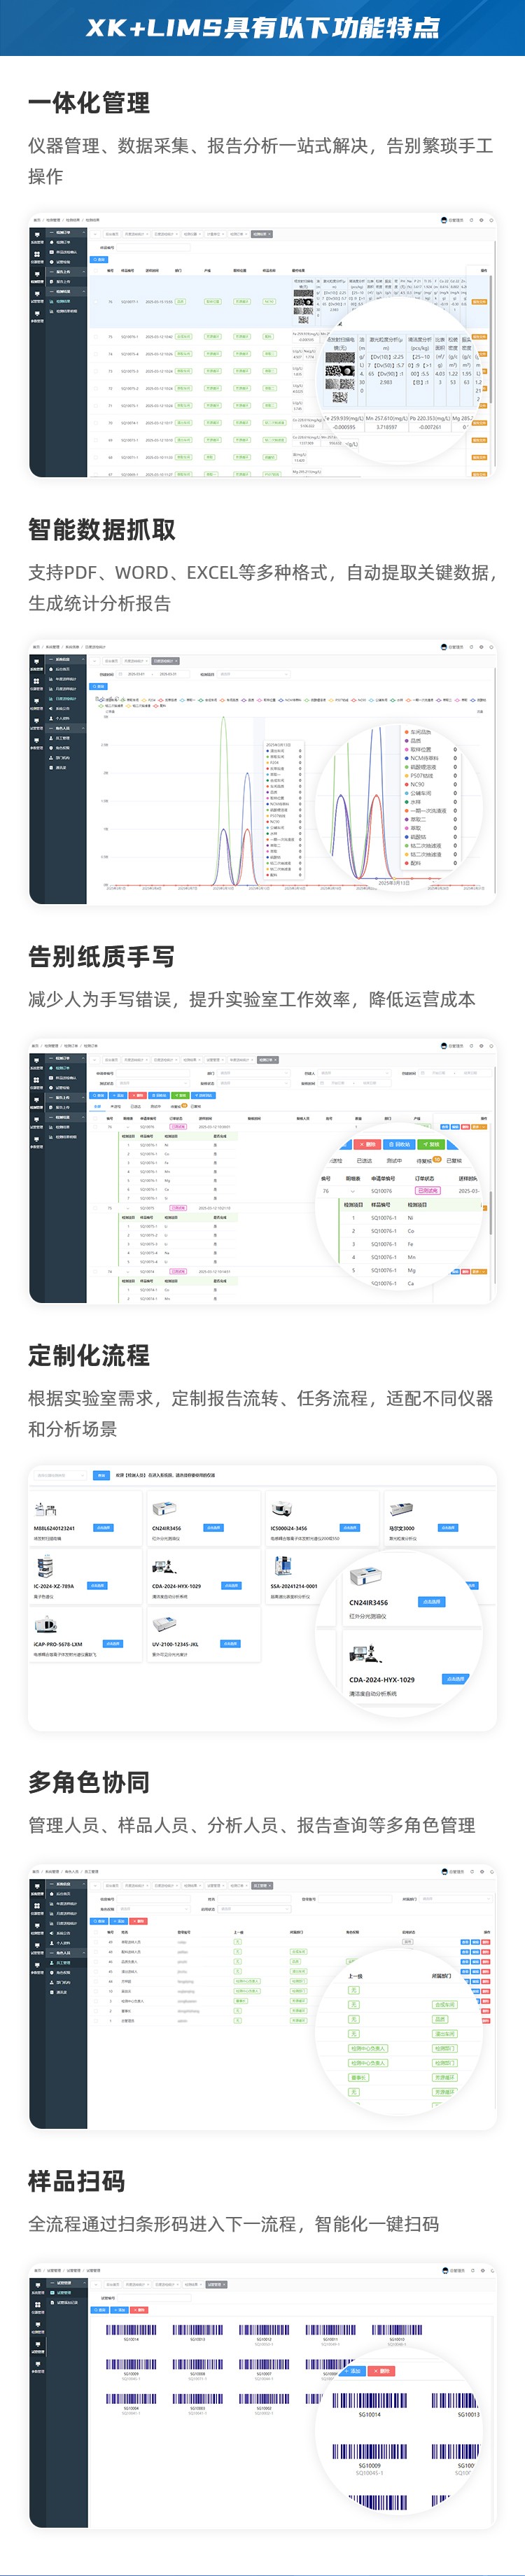
Task: Toggle the P507核绿 legend entry
Action: pyautogui.click(x=421, y=775)
